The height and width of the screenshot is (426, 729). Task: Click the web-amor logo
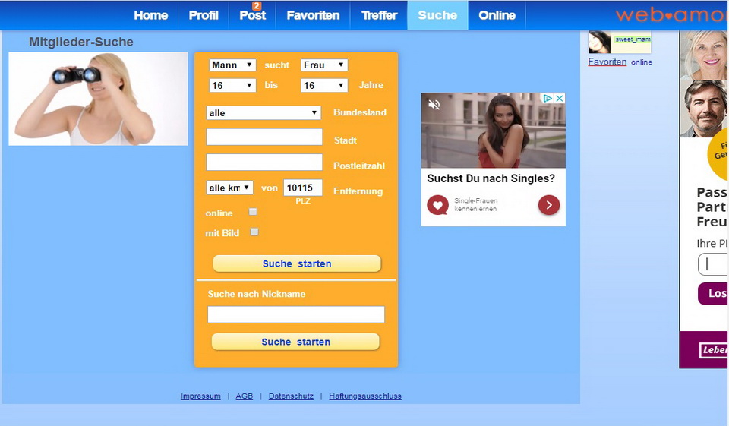[x=672, y=15]
